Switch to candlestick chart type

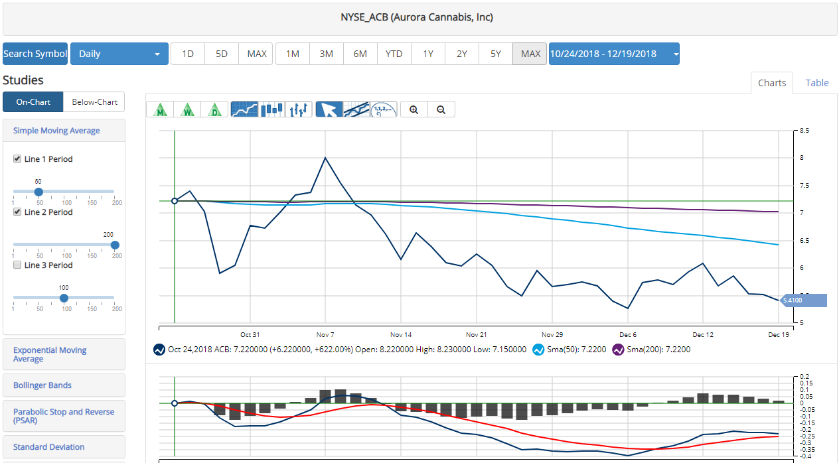pos(271,109)
